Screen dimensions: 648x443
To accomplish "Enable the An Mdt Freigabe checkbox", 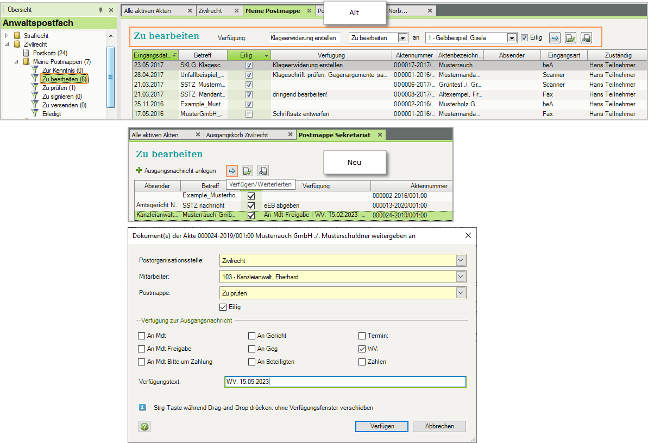I will [142, 349].
